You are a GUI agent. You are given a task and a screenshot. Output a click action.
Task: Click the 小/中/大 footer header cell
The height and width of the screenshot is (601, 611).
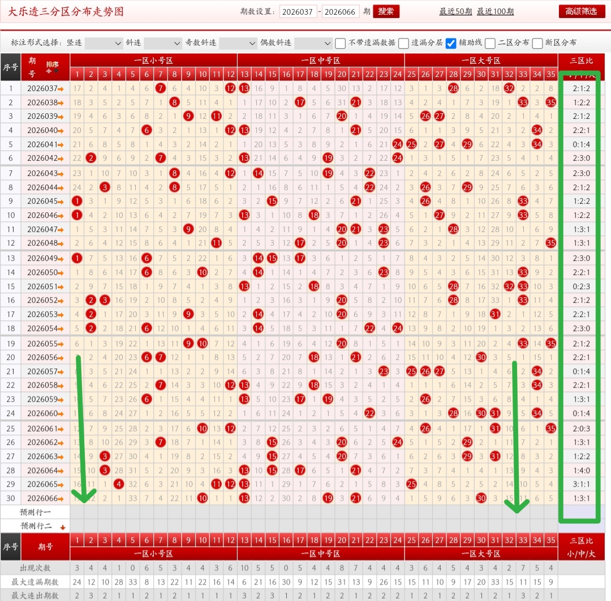point(582,554)
